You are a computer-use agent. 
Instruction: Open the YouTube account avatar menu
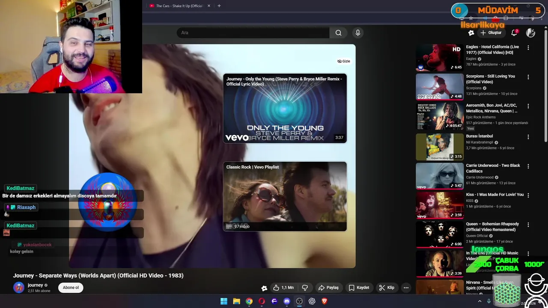(x=530, y=33)
